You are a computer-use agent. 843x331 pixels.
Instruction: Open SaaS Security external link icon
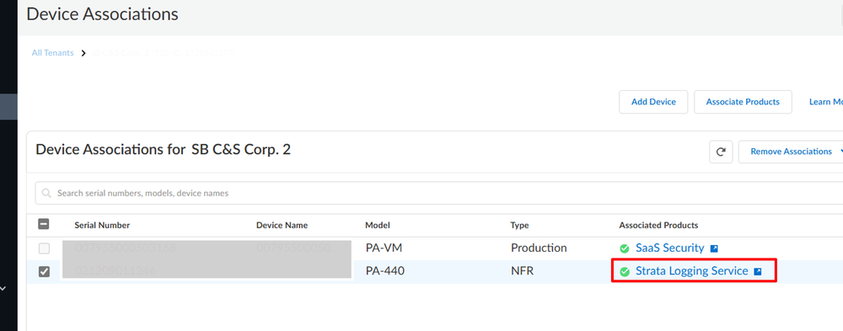click(x=714, y=248)
